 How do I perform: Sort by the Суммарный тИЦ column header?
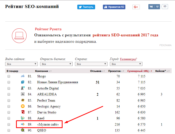click(x=138, y=71)
